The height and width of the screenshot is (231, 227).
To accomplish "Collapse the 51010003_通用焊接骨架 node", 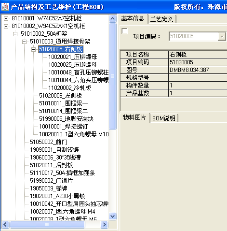I will 24,42.
